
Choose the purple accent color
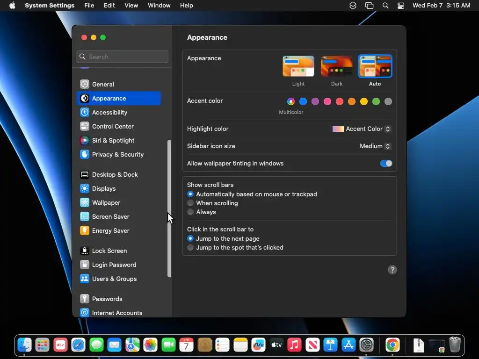pyautogui.click(x=315, y=101)
